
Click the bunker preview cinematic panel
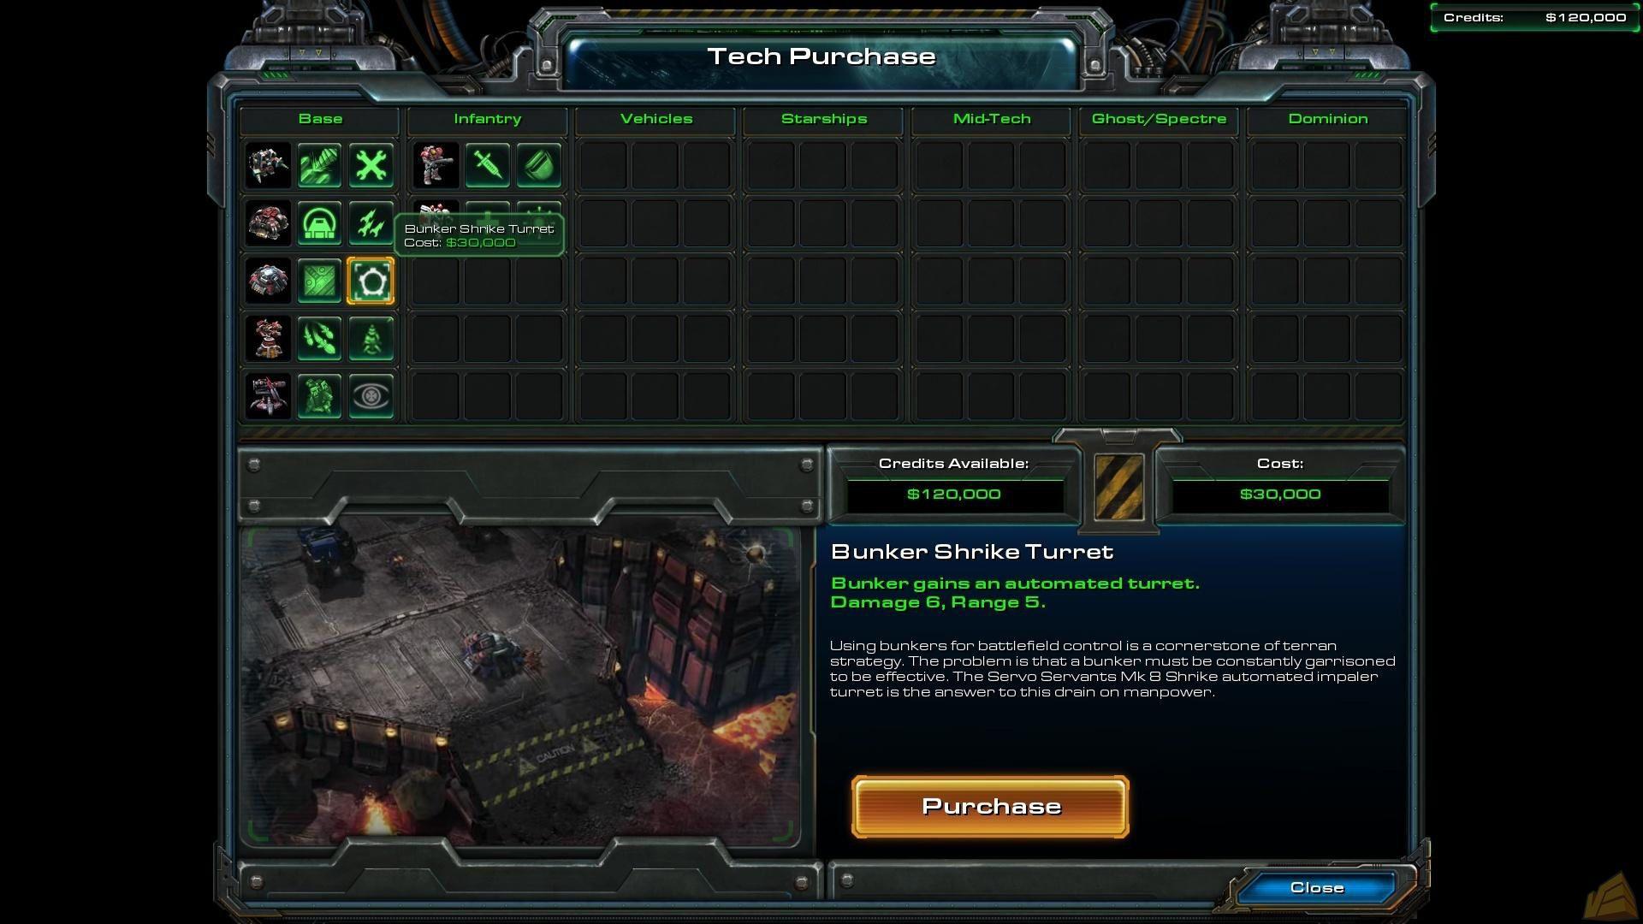pyautogui.click(x=521, y=686)
